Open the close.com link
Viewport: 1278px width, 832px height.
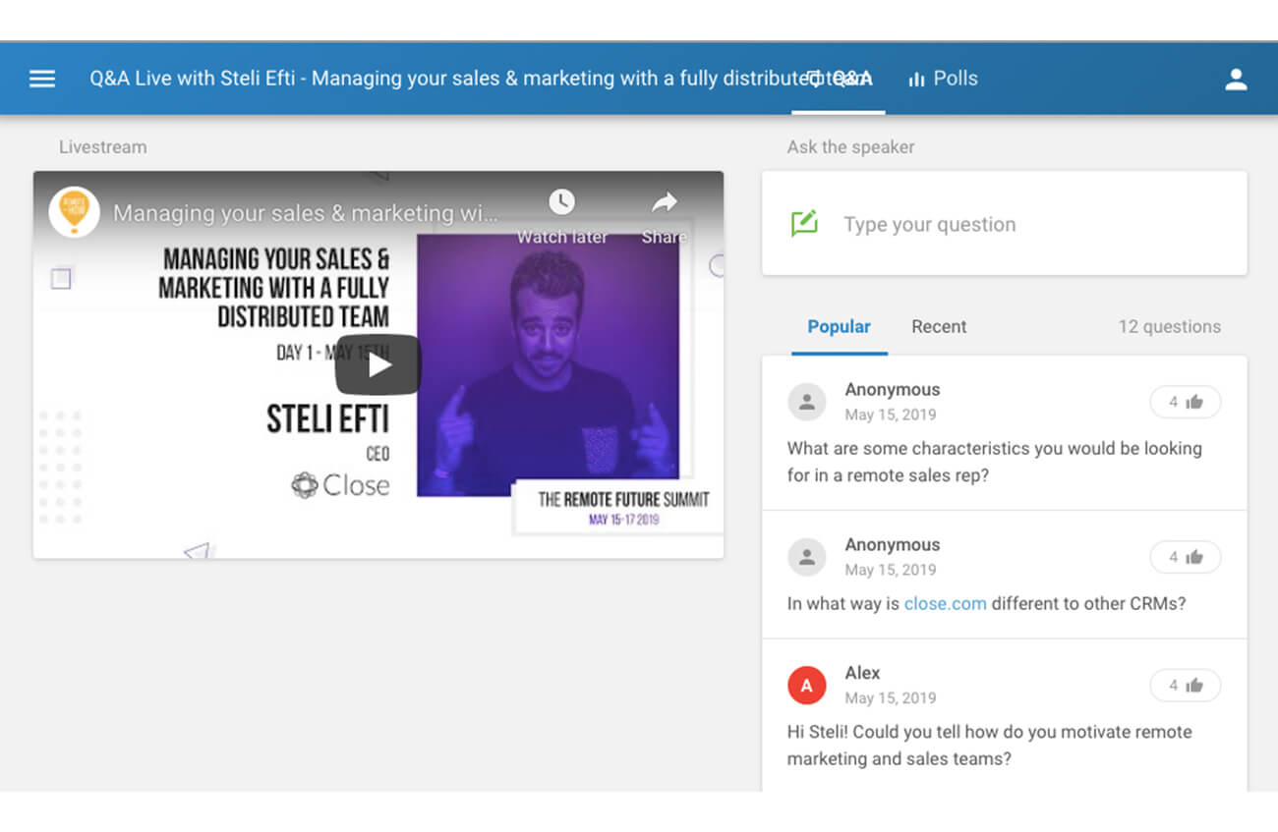(945, 603)
